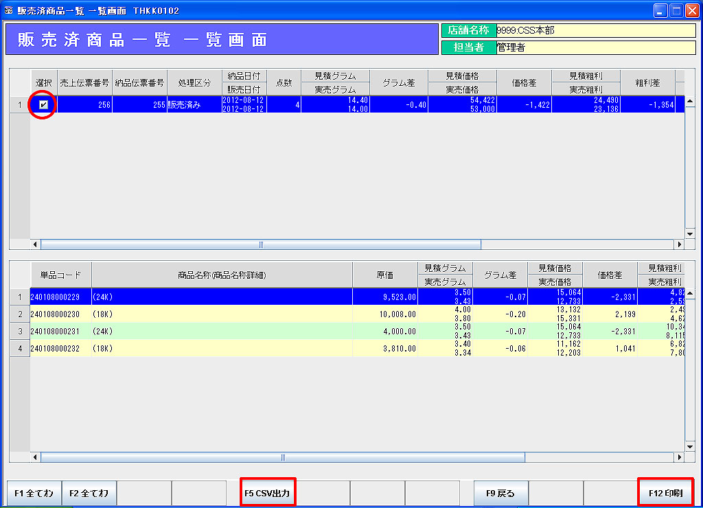Click the 店舗名称 field showing 9999:CSS本部
703x508 pixels.
pyautogui.click(x=595, y=30)
